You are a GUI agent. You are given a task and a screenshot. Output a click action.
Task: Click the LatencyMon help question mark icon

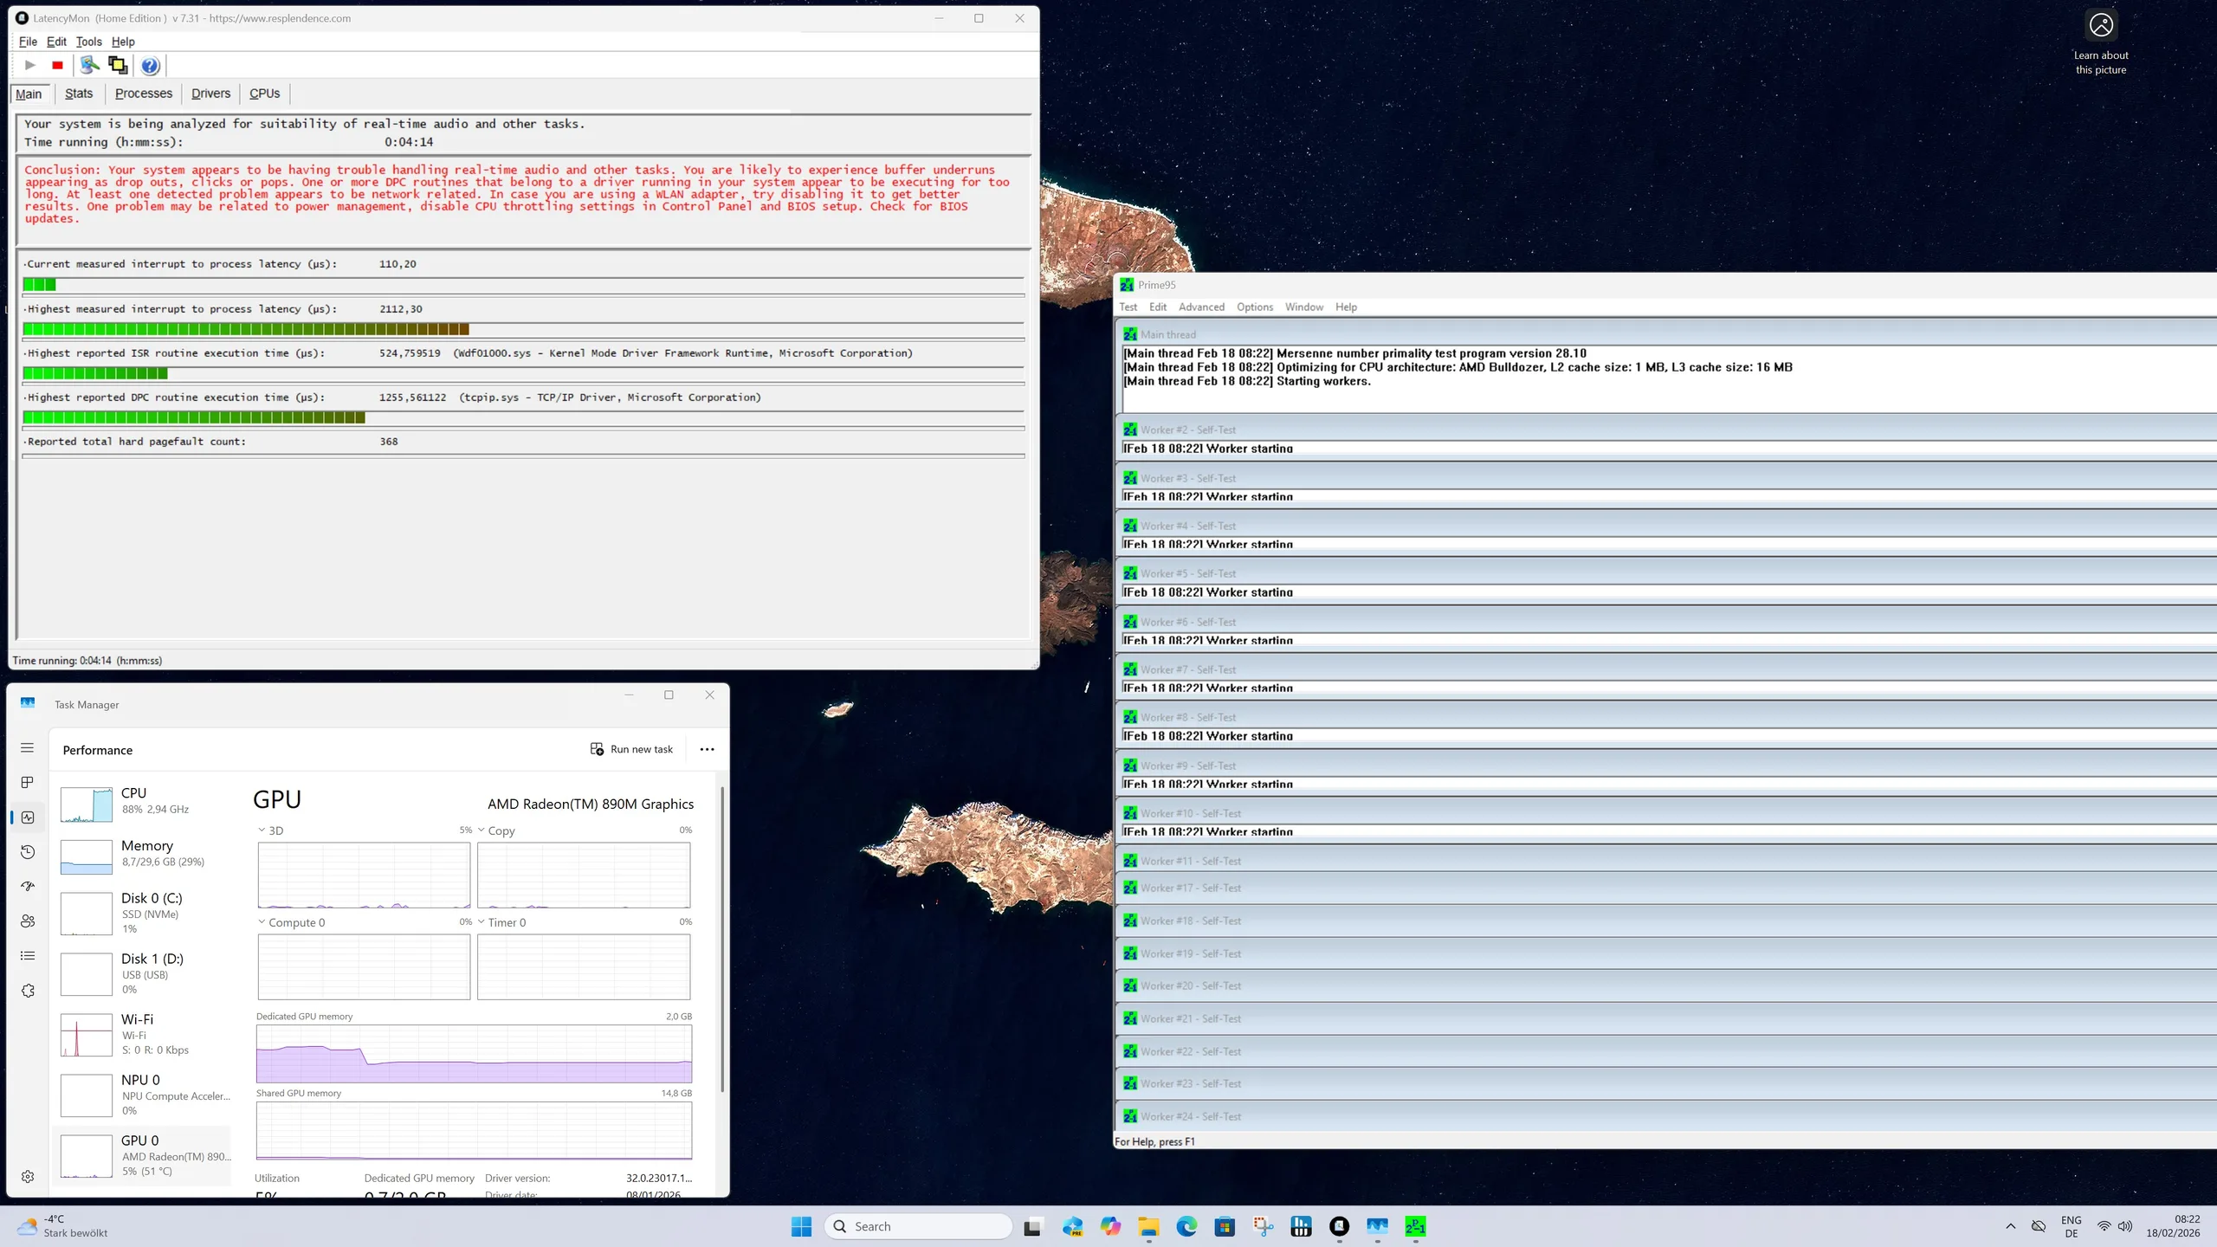[x=150, y=65]
